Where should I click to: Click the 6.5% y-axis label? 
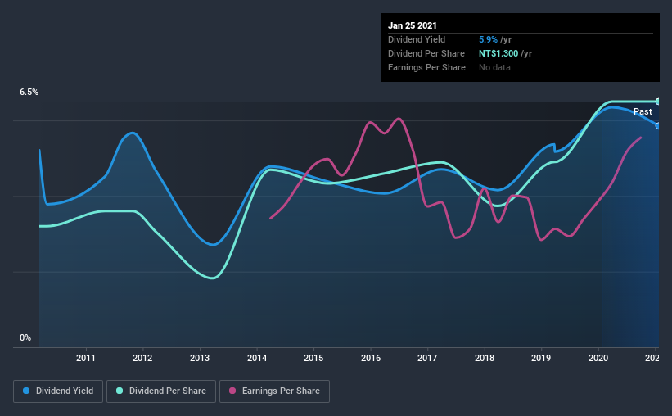(29, 93)
